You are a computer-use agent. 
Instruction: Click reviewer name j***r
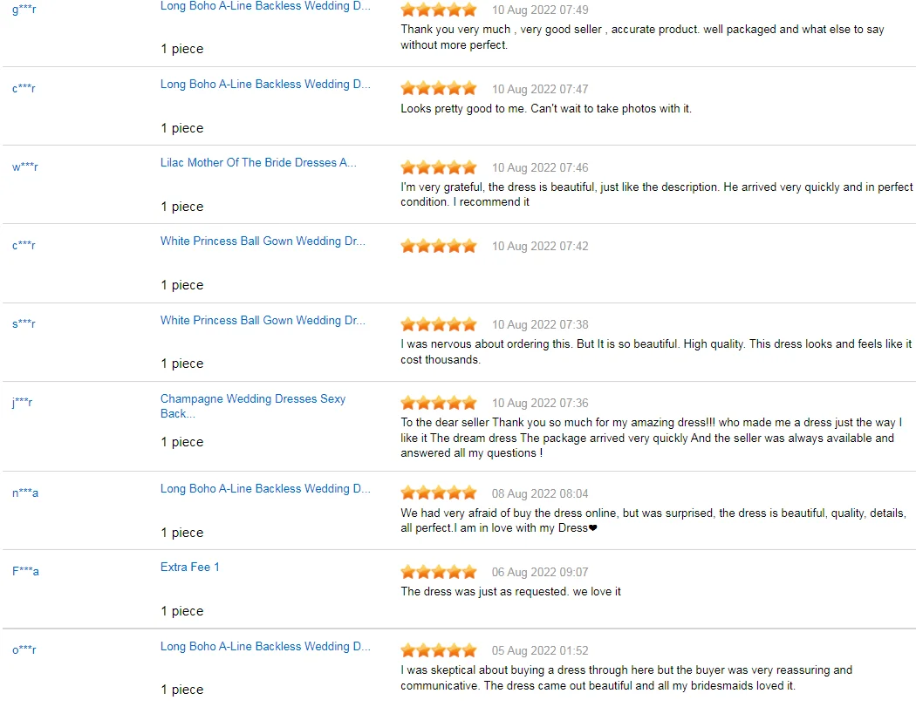point(23,403)
